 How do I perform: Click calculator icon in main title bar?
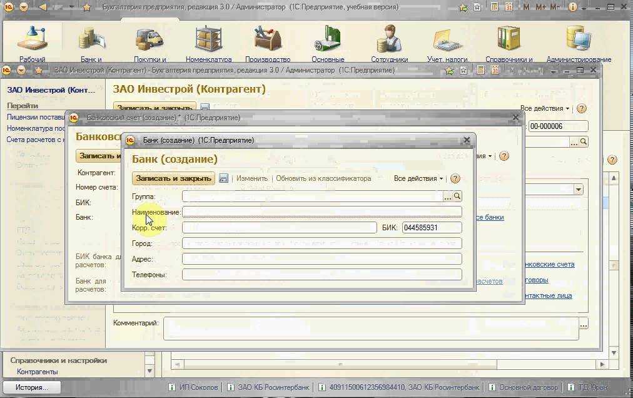pos(495,7)
